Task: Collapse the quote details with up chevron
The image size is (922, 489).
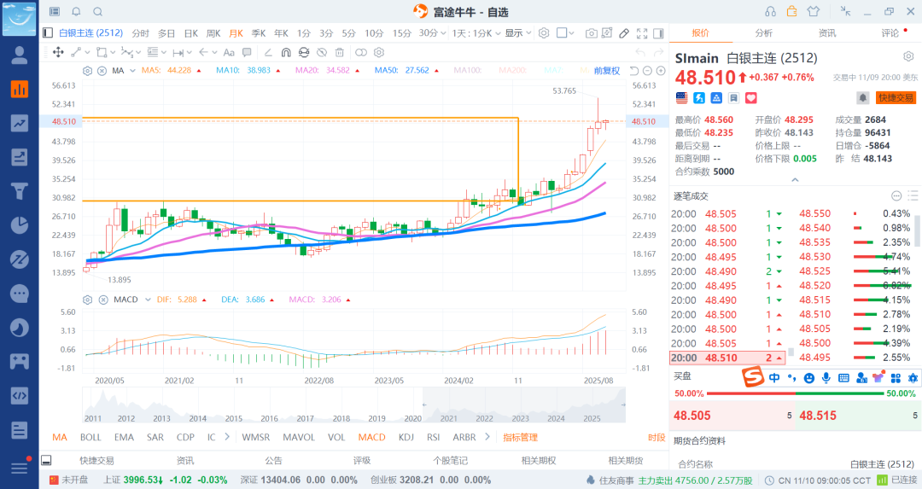Action: [x=795, y=180]
